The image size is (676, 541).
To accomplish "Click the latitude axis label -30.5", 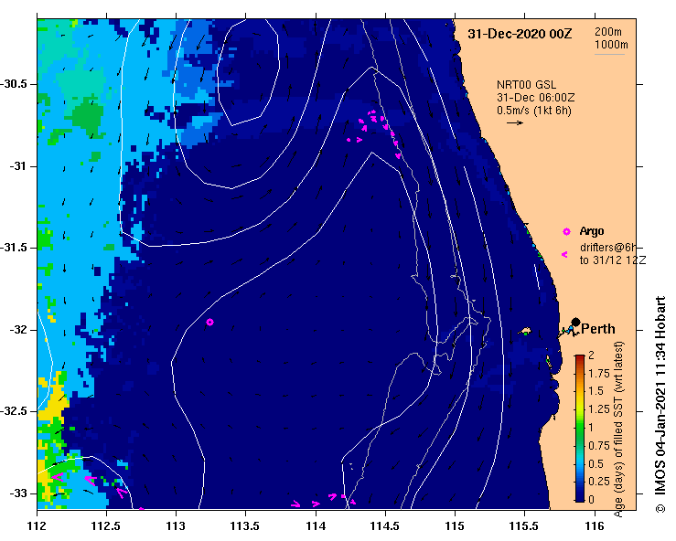I will click(x=15, y=84).
